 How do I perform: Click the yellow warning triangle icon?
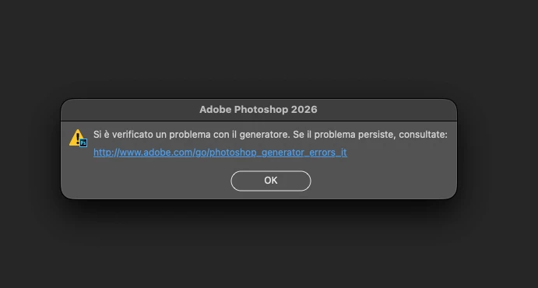tap(78, 138)
